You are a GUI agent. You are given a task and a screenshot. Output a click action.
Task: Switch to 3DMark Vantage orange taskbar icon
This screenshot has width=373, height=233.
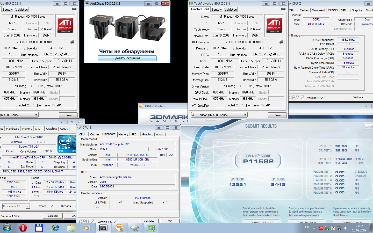pyautogui.click(x=119, y=228)
